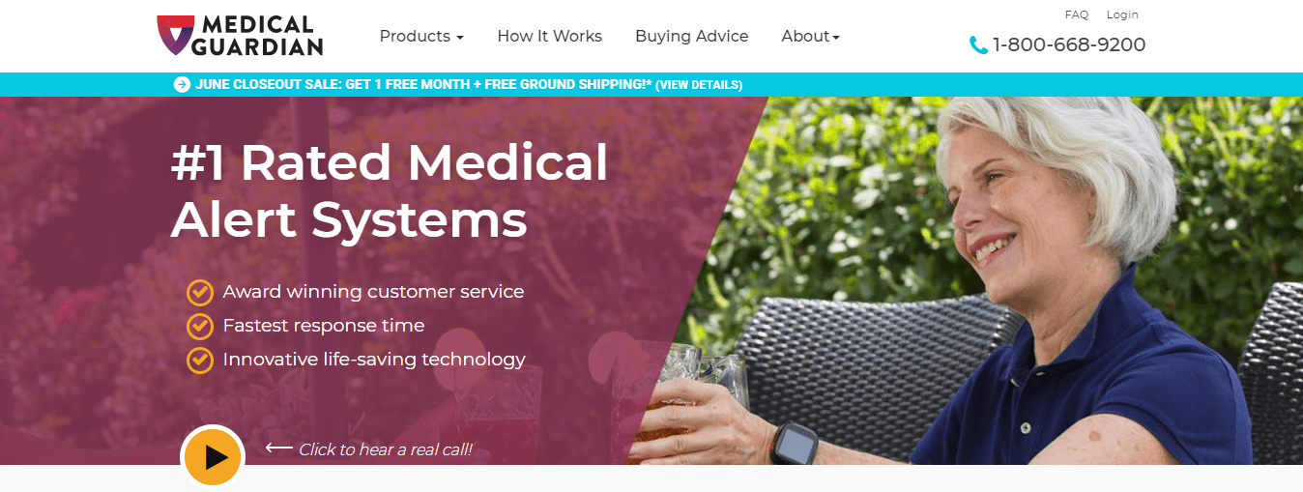Open View Details in sale banner
The width and height of the screenshot is (1303, 492).
point(699,85)
